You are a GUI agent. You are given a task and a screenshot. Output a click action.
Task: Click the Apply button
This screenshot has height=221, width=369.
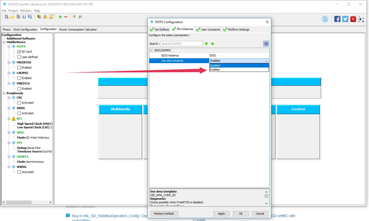tap(222, 214)
